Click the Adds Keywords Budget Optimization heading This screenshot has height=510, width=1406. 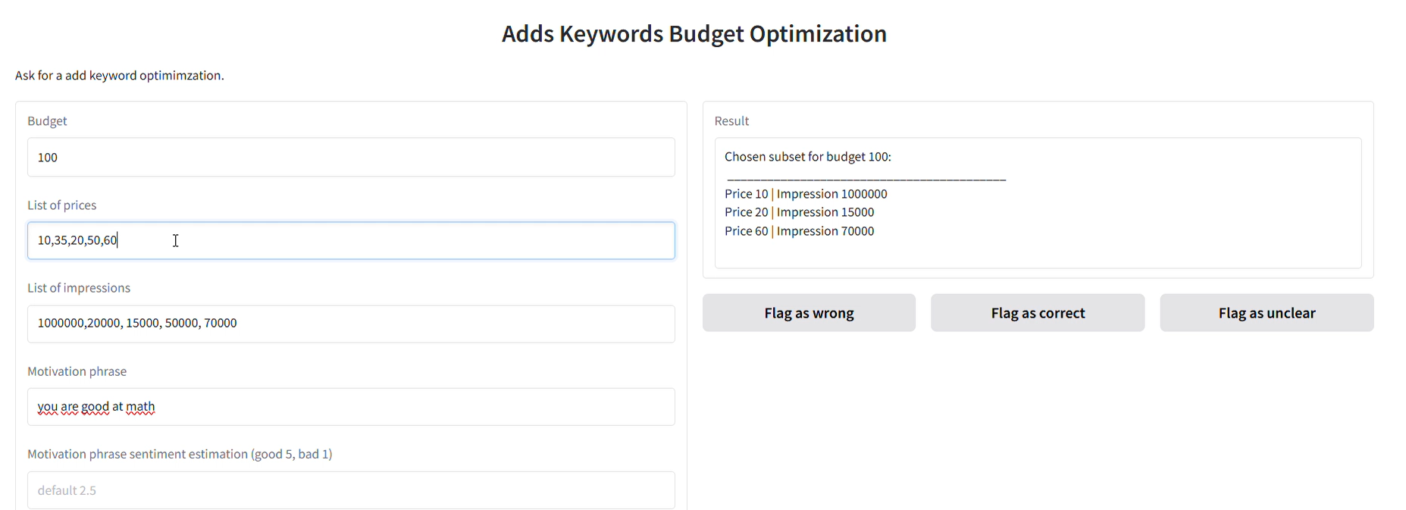click(694, 34)
